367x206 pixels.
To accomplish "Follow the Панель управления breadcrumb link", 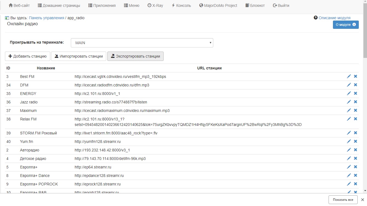I will (x=46, y=18).
